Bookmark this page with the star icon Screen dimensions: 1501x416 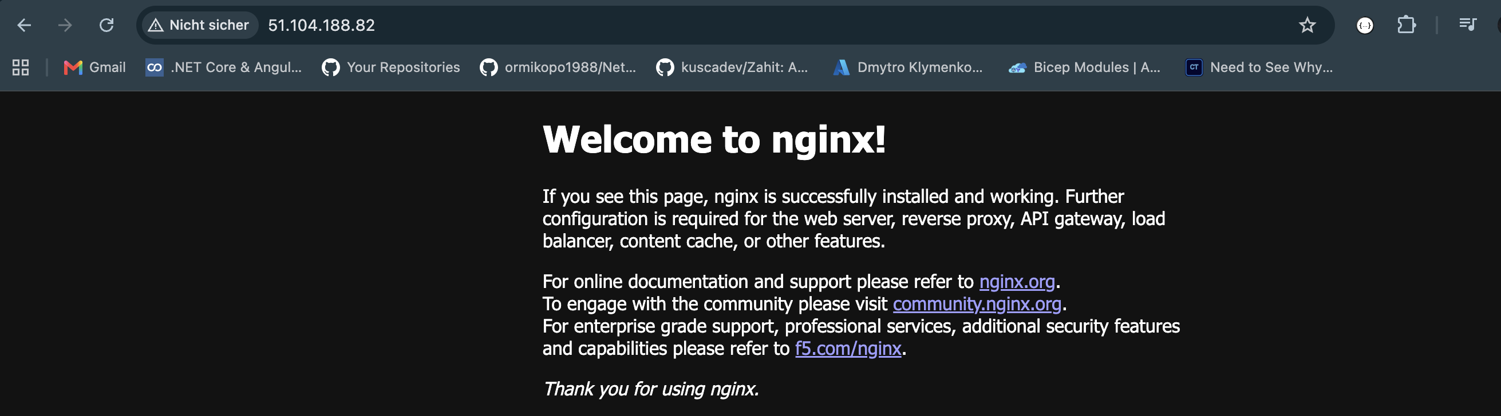pos(1307,25)
